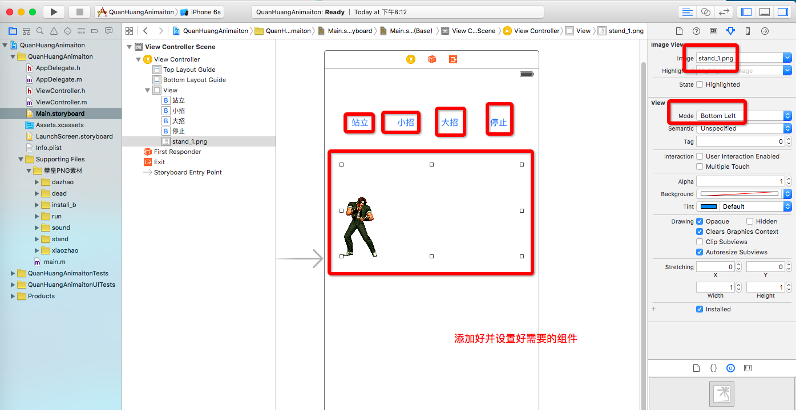Hide the Utilities pane
Image resolution: width=796 pixels, height=410 pixels.
coord(782,12)
